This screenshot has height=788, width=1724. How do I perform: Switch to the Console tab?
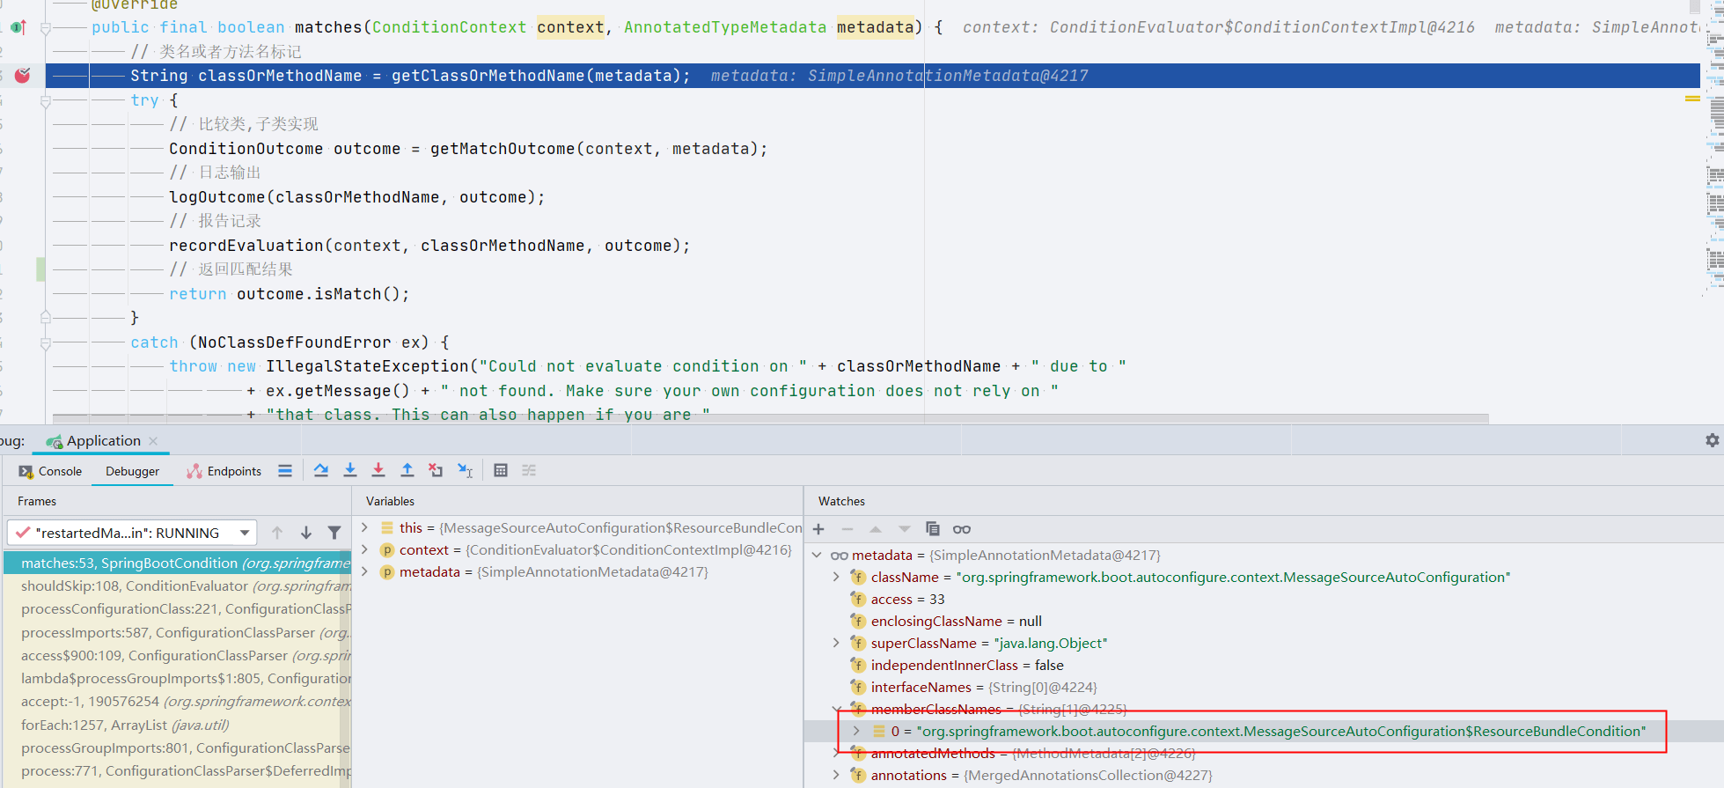pyautogui.click(x=50, y=471)
